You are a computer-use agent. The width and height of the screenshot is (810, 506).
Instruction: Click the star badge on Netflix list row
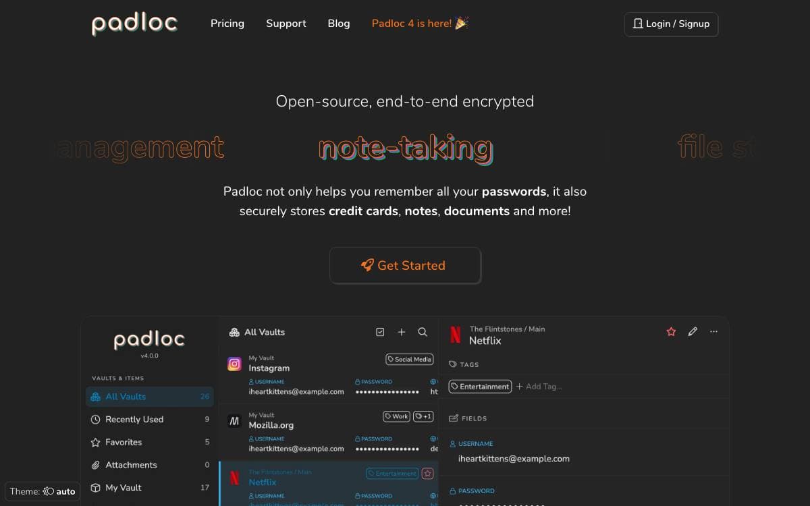coord(427,474)
